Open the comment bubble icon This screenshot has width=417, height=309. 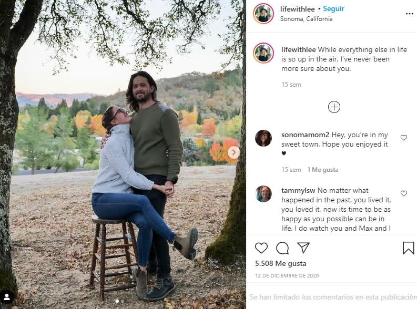(282, 248)
